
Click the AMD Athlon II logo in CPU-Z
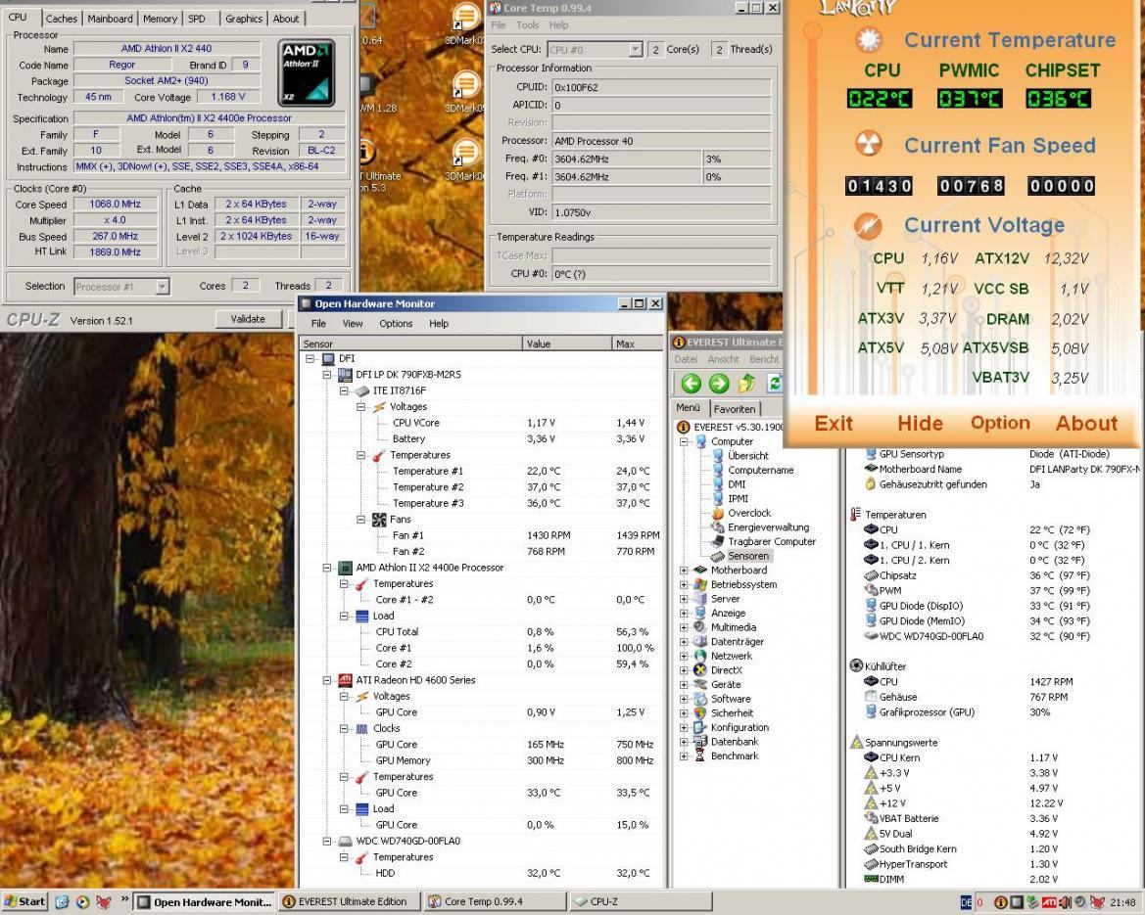(x=307, y=73)
